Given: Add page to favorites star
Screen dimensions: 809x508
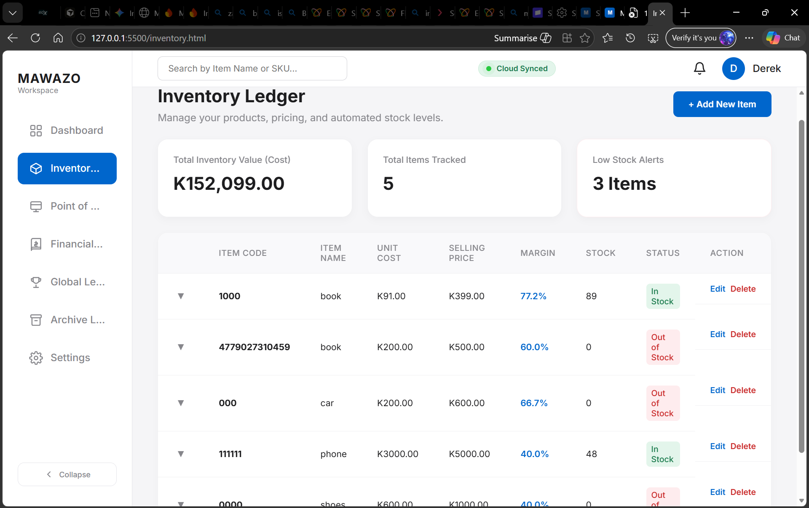Looking at the screenshot, I should tap(584, 38).
